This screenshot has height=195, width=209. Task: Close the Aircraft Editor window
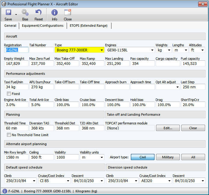[x=203, y=4]
